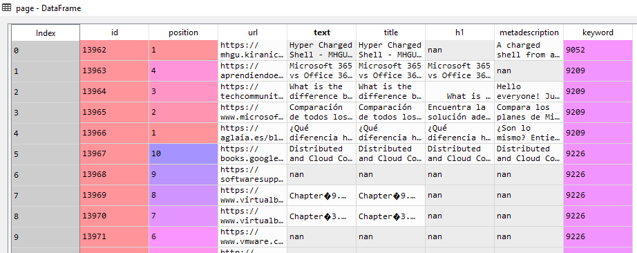
Task: Select url cell starting aprendiendoe
Action: pyautogui.click(x=253, y=71)
